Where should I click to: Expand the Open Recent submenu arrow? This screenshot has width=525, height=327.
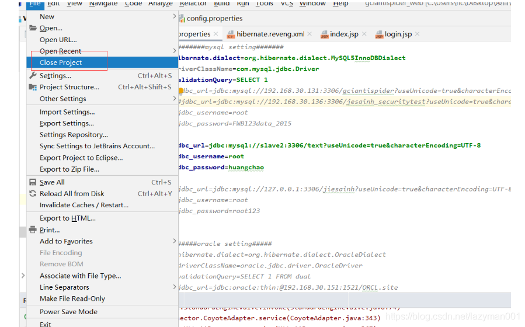(x=175, y=51)
